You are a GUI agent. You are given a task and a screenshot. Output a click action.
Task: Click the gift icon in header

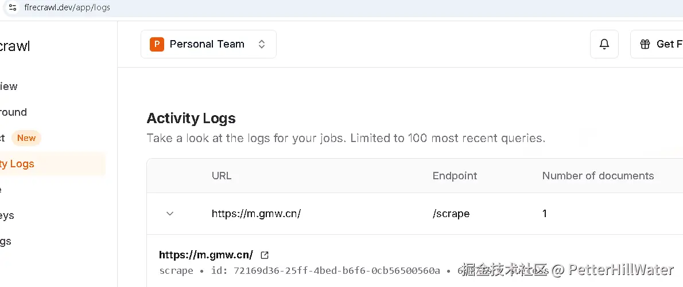645,44
